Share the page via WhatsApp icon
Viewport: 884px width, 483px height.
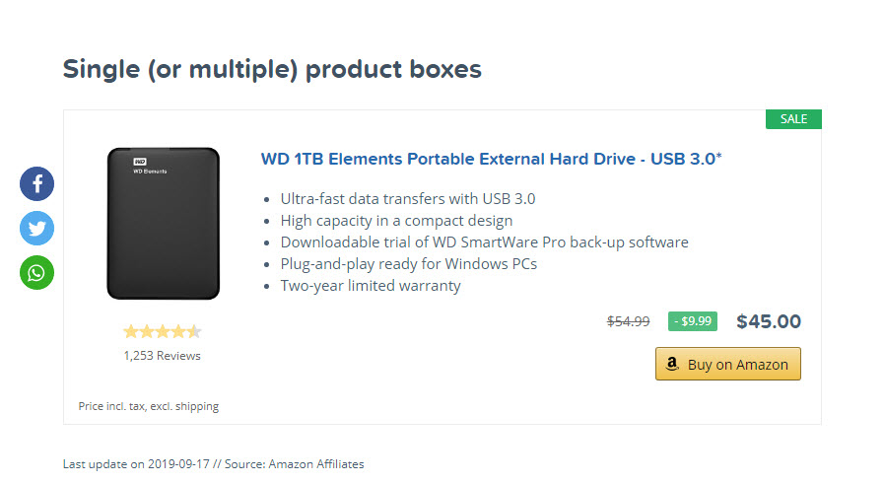point(36,273)
